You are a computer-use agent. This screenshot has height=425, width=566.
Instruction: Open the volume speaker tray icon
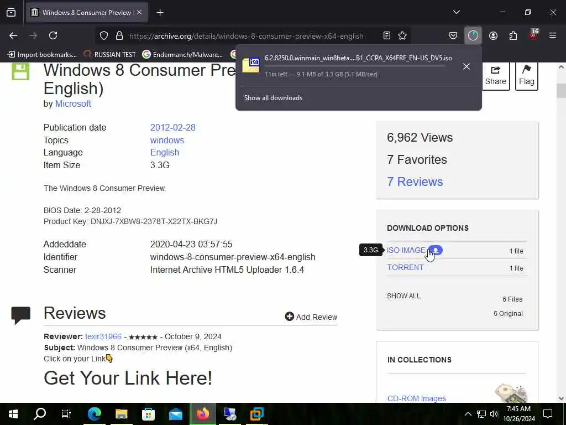pyautogui.click(x=494, y=414)
